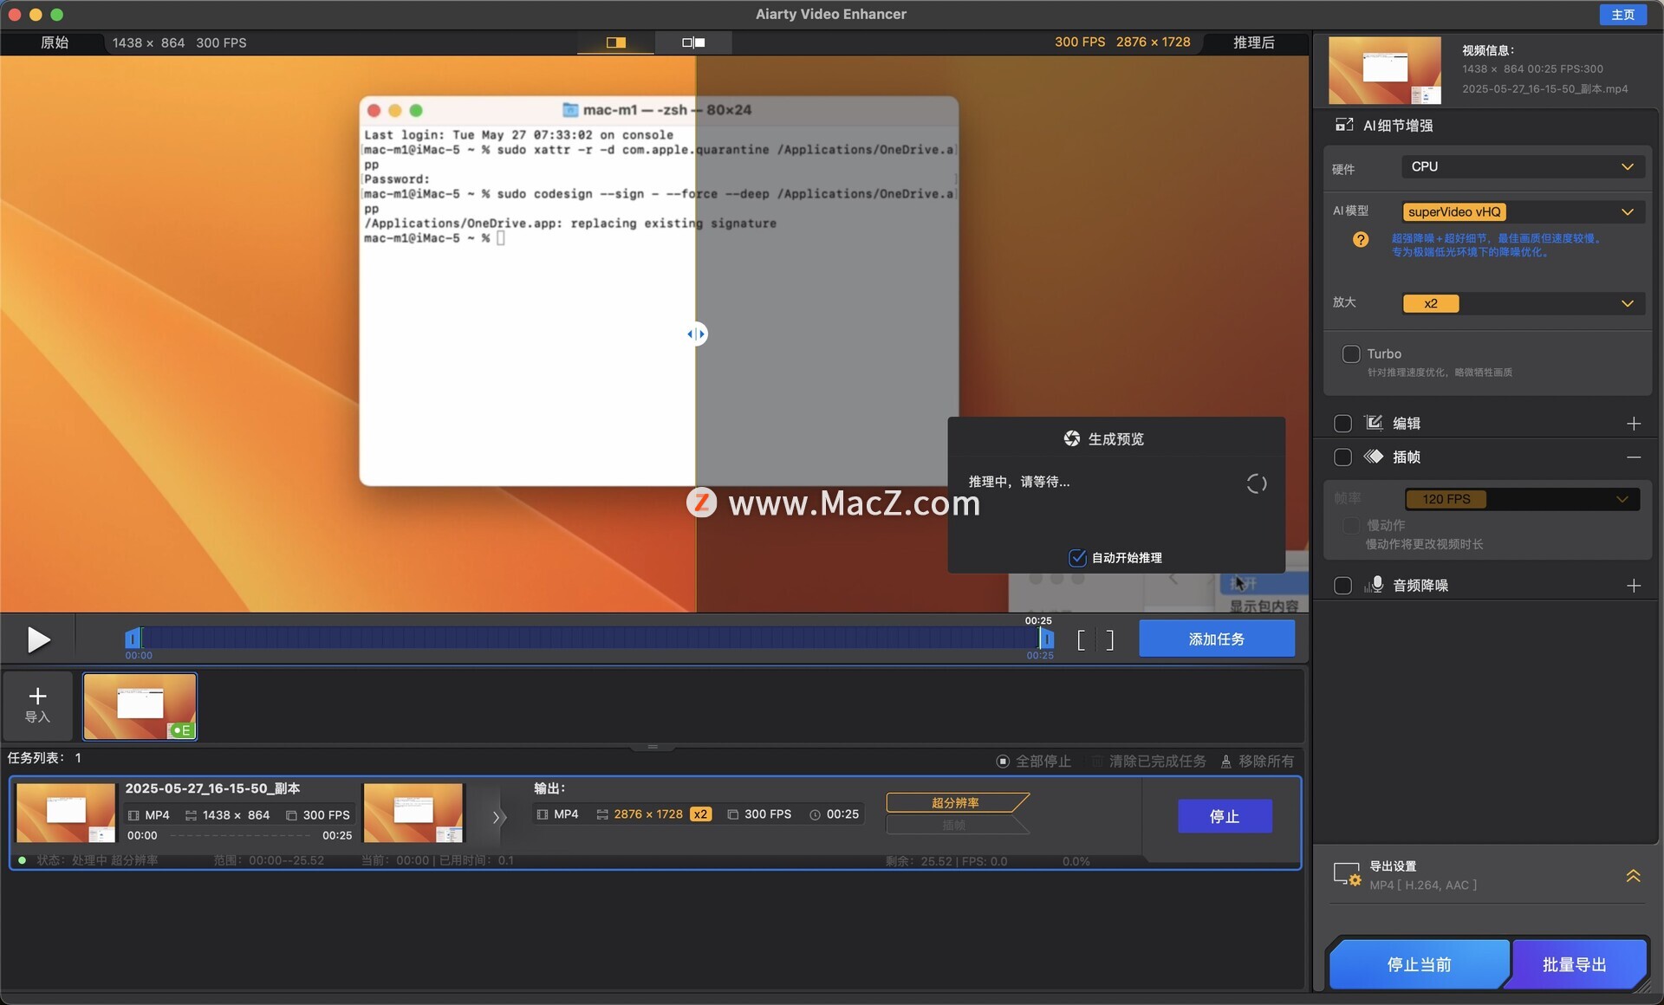Click the 添加任务 add task button
Image resolution: width=1664 pixels, height=1005 pixels.
pos(1217,639)
